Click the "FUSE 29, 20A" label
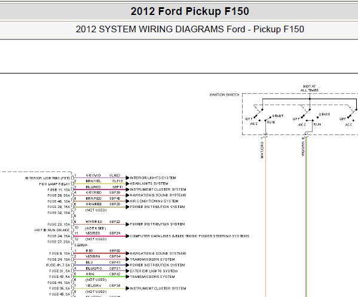 [59, 195]
